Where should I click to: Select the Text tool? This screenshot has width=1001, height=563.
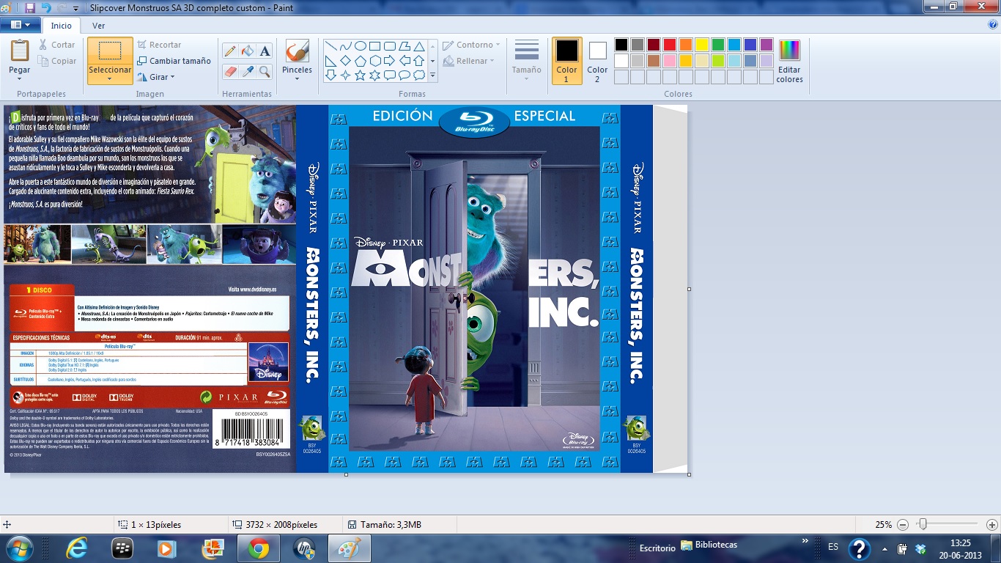coord(265,51)
